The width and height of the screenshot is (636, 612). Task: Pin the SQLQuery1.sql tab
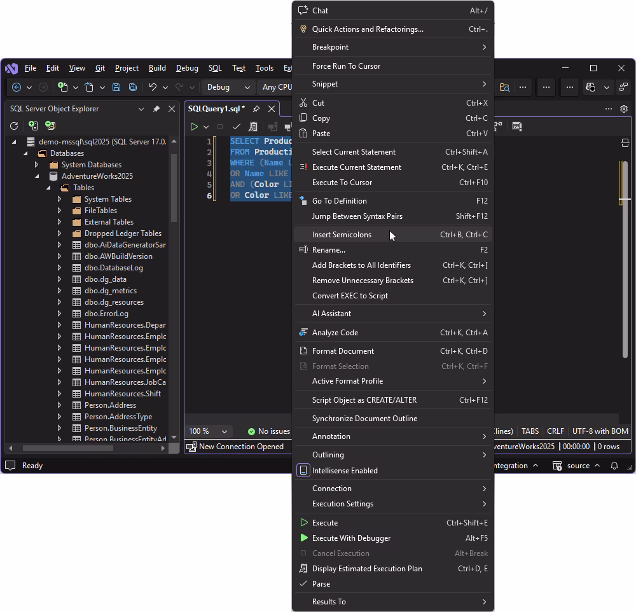[256, 109]
